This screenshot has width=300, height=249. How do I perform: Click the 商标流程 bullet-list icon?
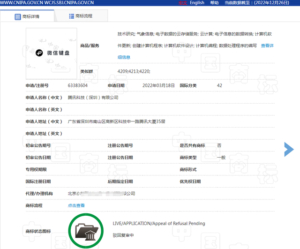72,16
